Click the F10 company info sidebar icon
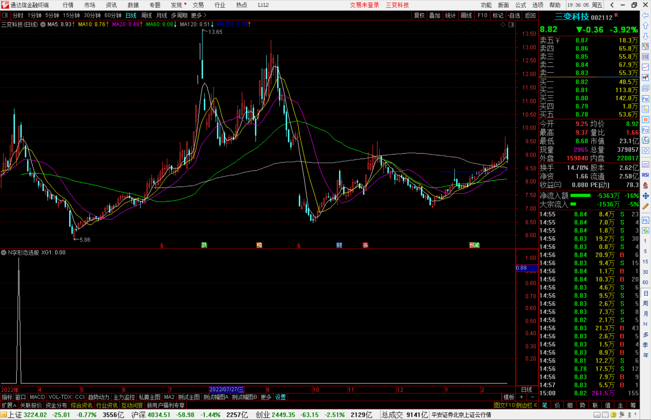This screenshot has height=420, width=651. (x=645, y=99)
